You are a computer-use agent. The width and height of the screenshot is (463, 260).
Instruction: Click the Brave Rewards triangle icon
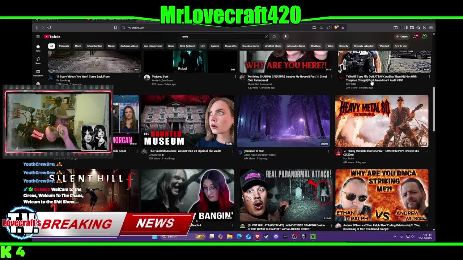coord(343,27)
